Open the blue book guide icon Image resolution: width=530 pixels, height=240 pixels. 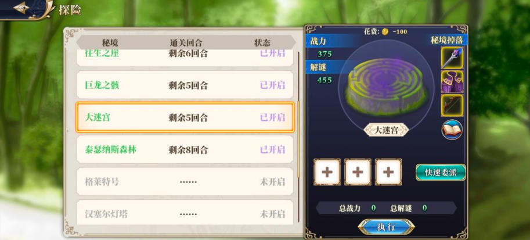tap(452, 130)
